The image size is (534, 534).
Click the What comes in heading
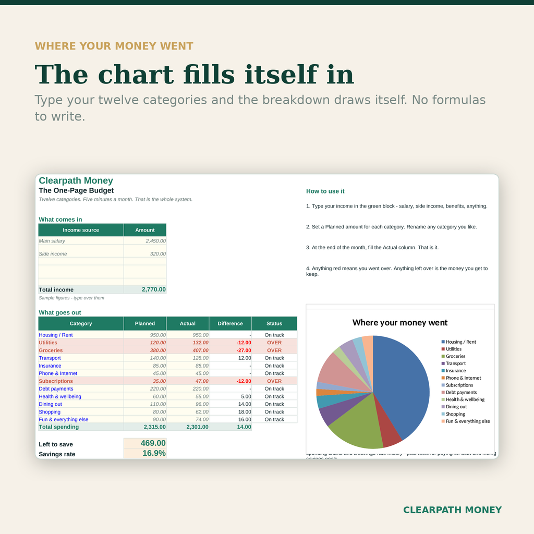pos(60,220)
